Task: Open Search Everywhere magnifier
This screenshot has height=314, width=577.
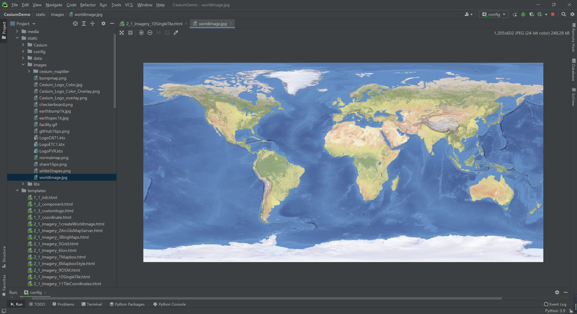Action: [x=564, y=14]
